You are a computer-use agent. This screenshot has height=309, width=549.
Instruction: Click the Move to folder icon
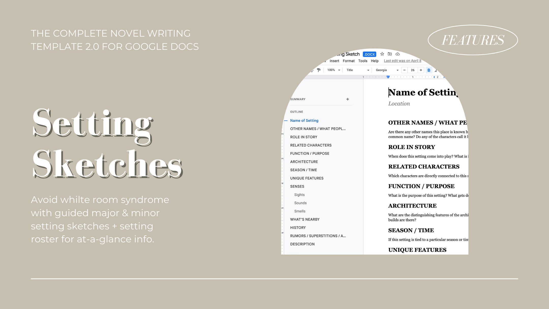point(390,54)
